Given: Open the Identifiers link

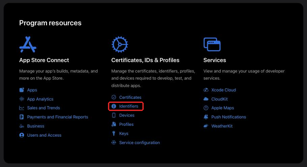Looking at the screenshot, I should (x=129, y=106).
